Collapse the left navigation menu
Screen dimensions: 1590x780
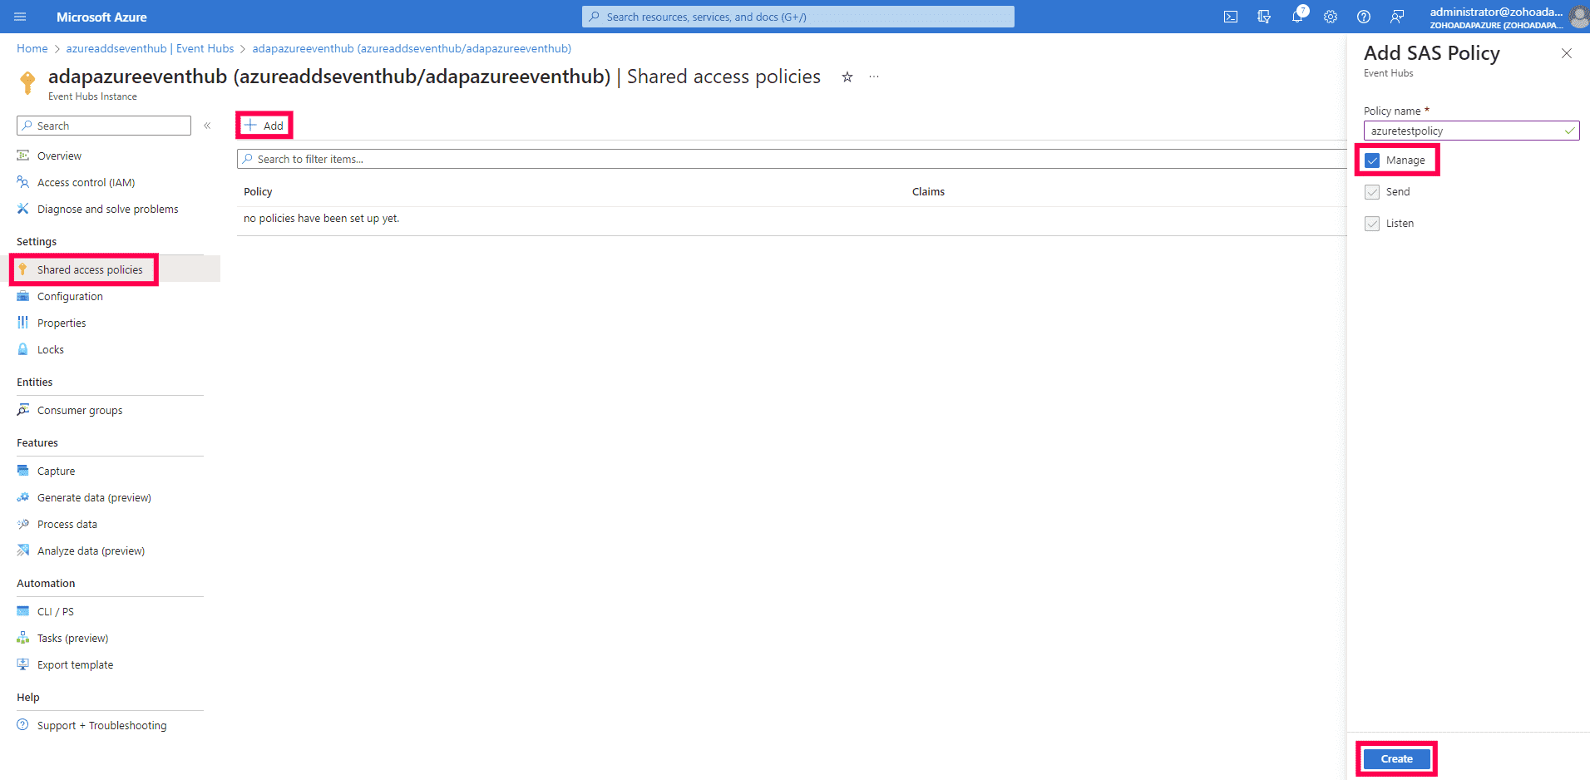[207, 126]
